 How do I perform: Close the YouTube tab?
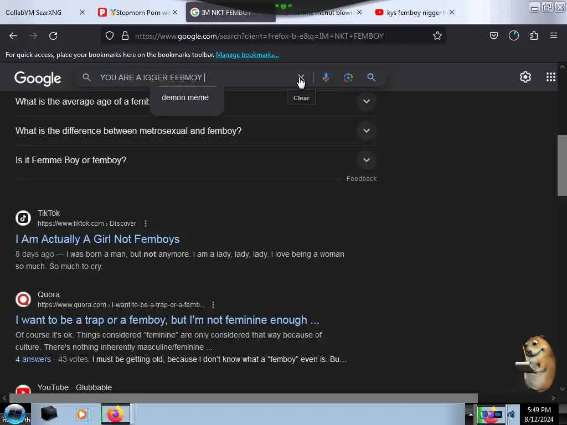[x=452, y=12]
